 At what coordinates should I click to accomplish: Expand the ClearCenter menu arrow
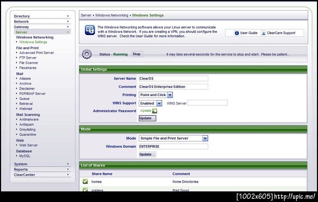pos(68,174)
